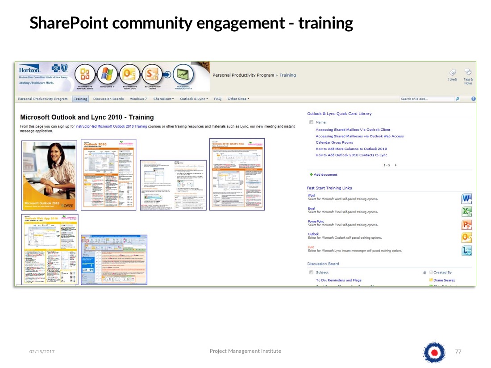Image resolution: width=491 pixels, height=368 pixels.
Task: Open the blue Outlook screenshot thumbnail
Action: point(114,260)
